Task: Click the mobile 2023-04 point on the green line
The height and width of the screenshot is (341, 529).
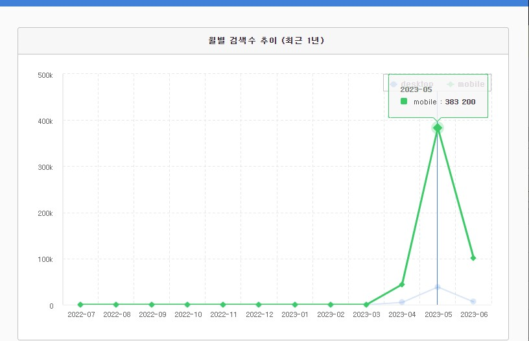Action: point(402,284)
